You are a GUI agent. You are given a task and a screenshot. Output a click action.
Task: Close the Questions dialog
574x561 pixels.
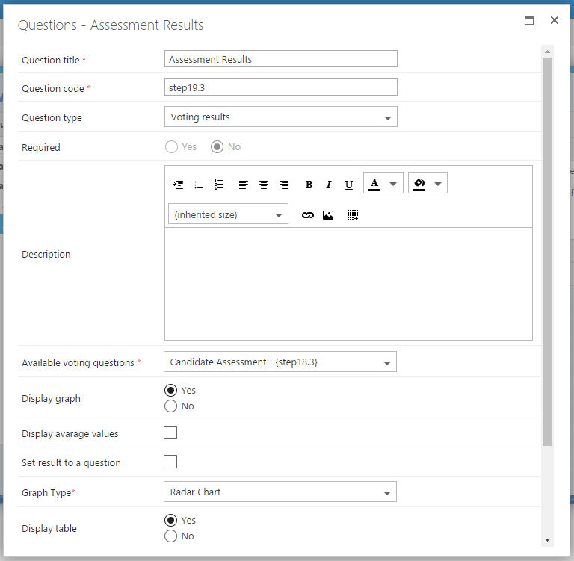click(555, 20)
